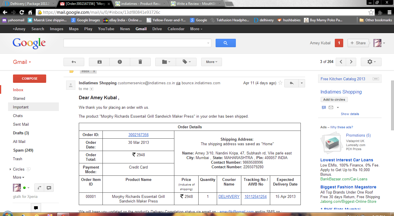Click the + Share button
The width and height of the screenshot is (394, 216).
pyautogui.click(x=358, y=43)
